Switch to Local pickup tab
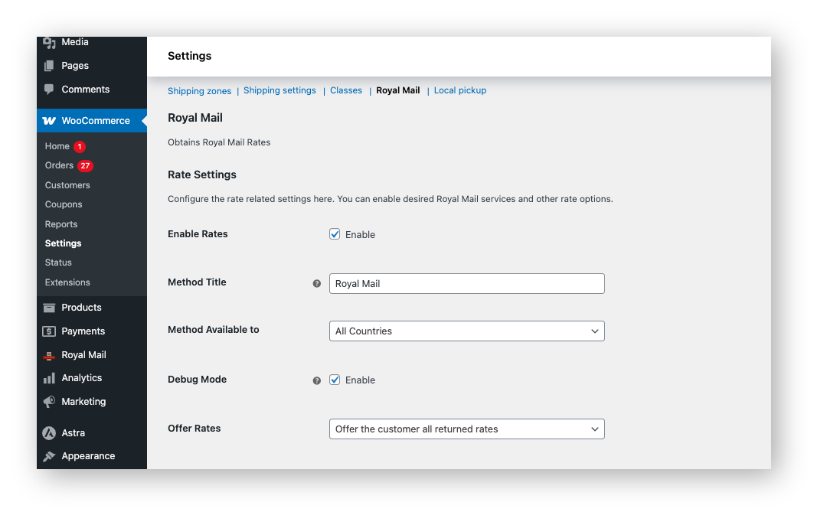 tap(460, 91)
